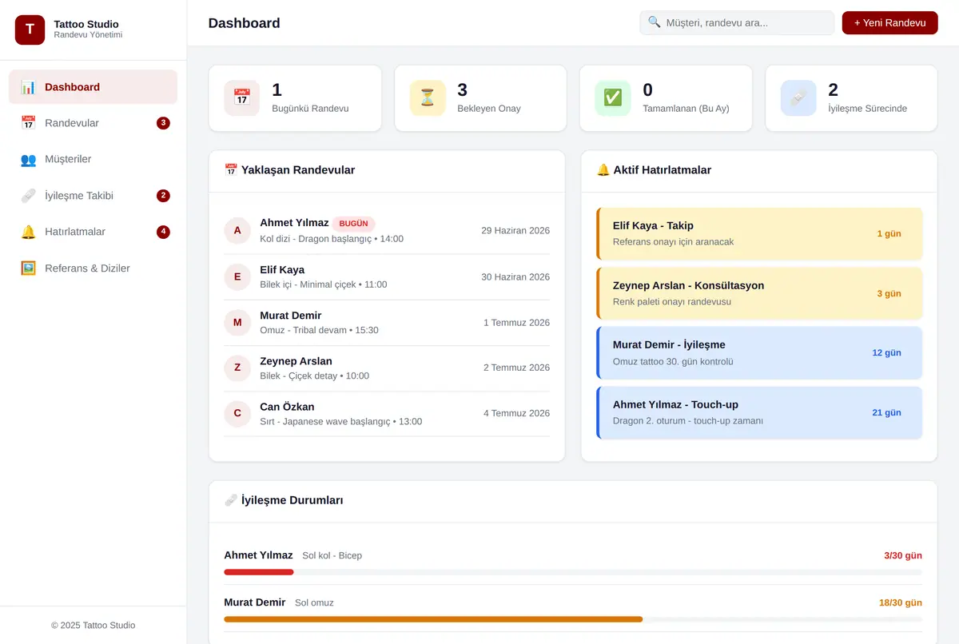Click the bandage icon on İyileşme Sürecinde card
959x644 pixels.
tap(798, 97)
